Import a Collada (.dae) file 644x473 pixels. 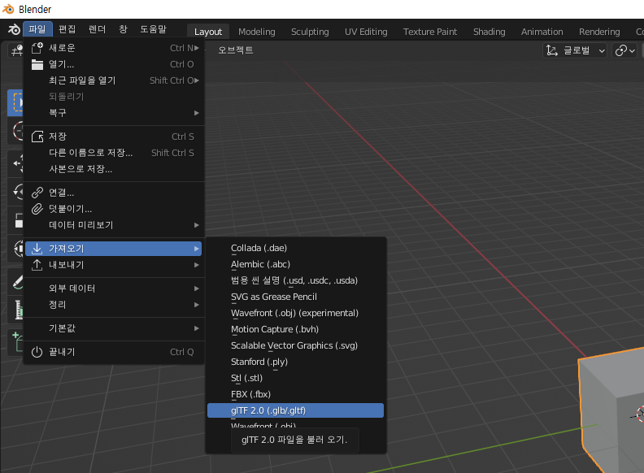(295, 248)
